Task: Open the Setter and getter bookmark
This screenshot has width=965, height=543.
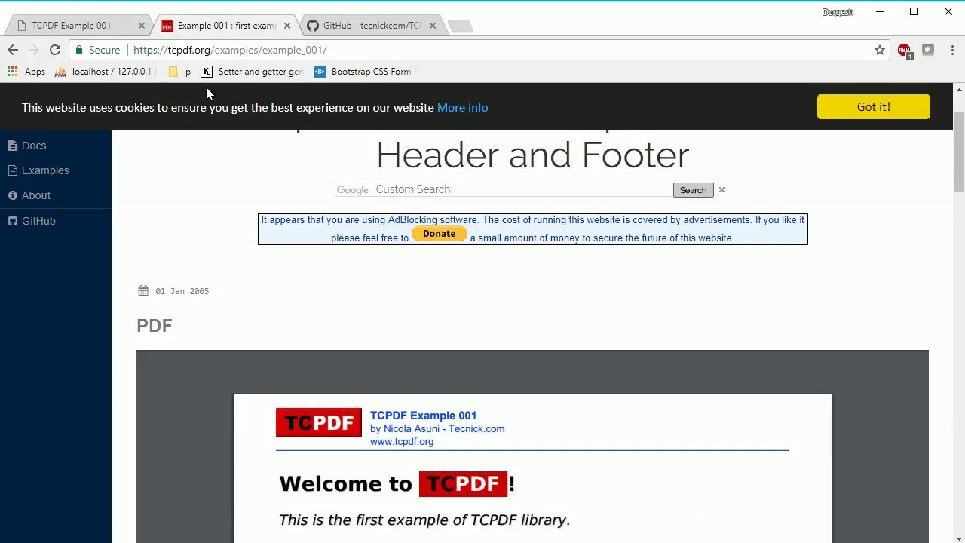Action: pos(252,72)
